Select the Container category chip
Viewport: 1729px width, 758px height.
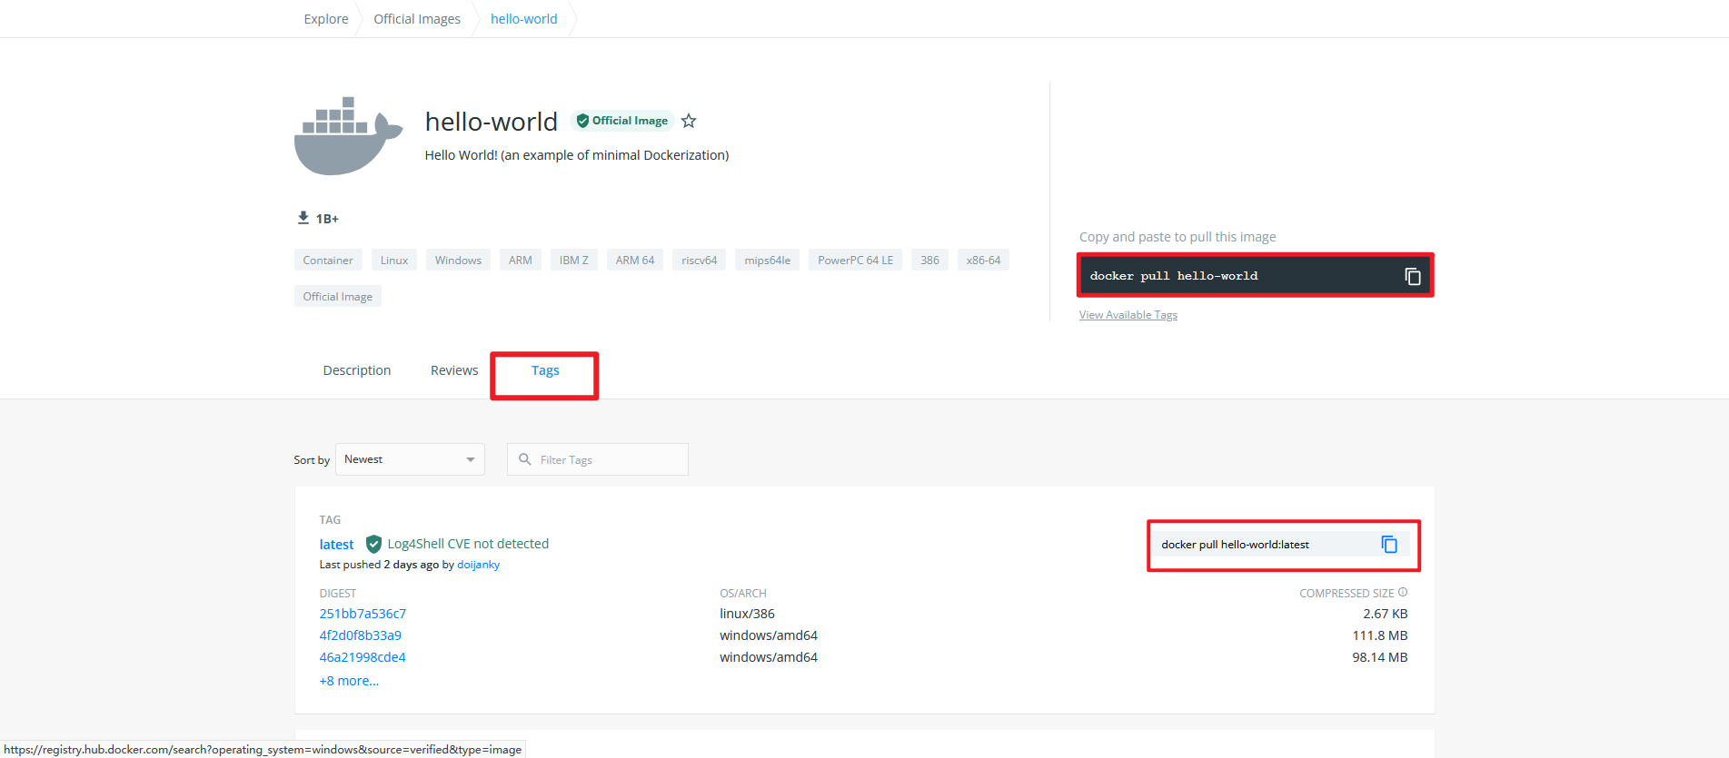[x=328, y=260]
